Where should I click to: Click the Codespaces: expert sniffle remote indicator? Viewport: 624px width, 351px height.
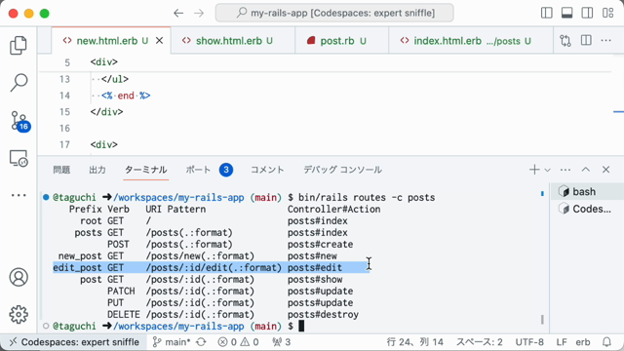74,342
